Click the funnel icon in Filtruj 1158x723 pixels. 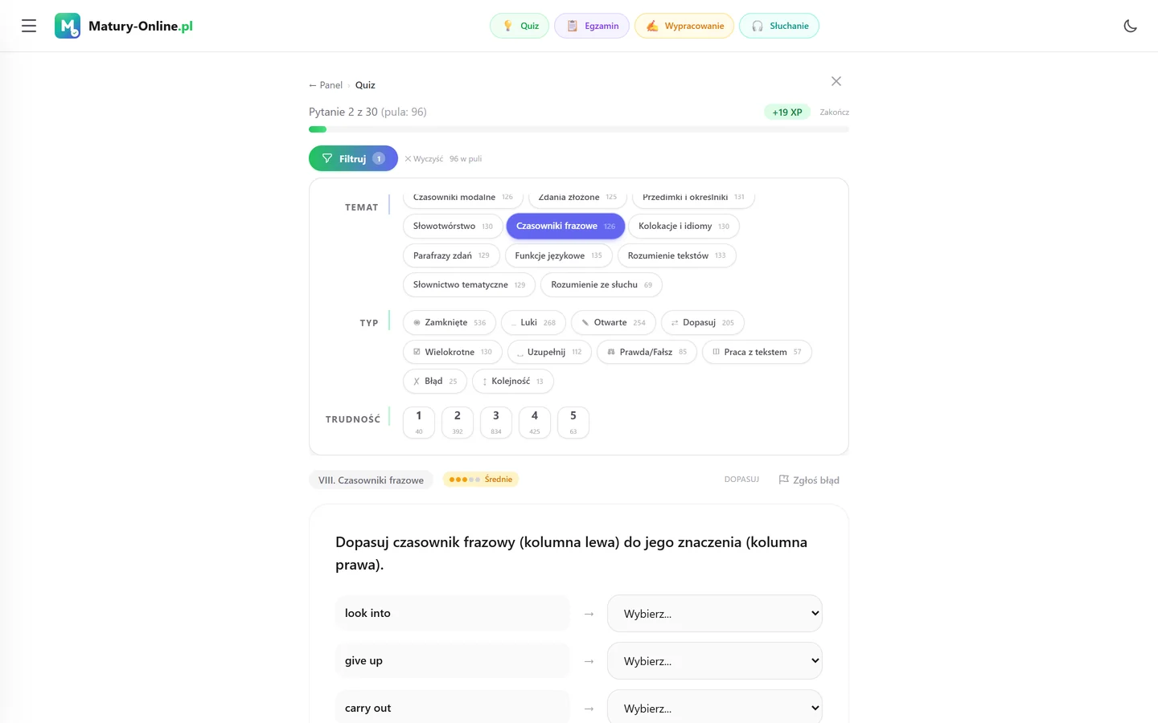(x=327, y=158)
